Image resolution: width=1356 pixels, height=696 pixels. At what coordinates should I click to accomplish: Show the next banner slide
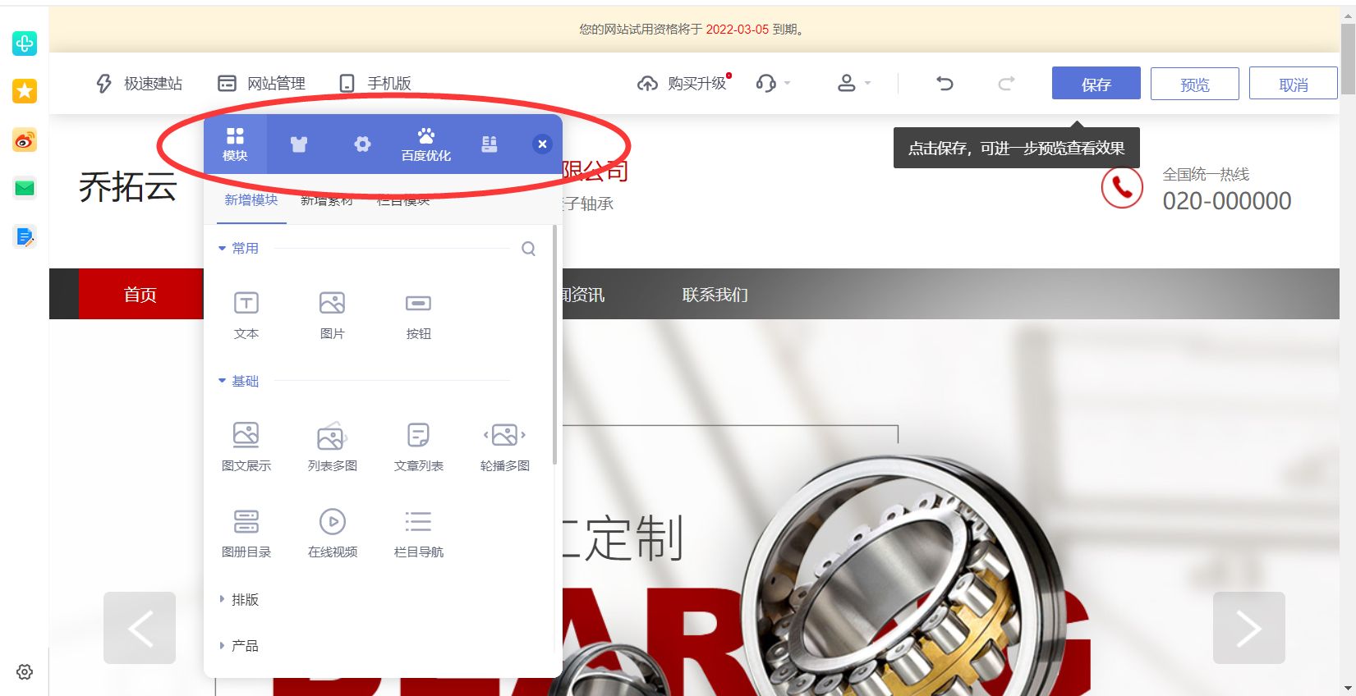[x=1248, y=628]
